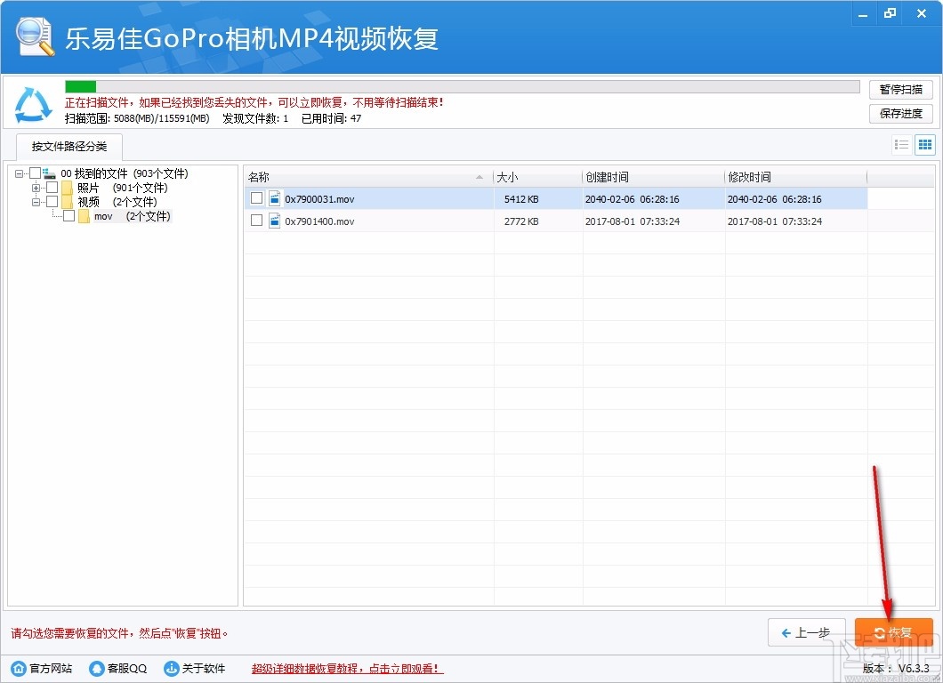Screen dimensions: 943x683
Task: Sort by 名称 column arrow
Action: click(480, 177)
